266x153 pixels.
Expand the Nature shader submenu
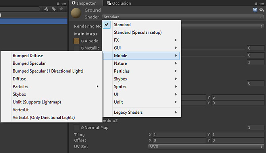(x=141, y=63)
